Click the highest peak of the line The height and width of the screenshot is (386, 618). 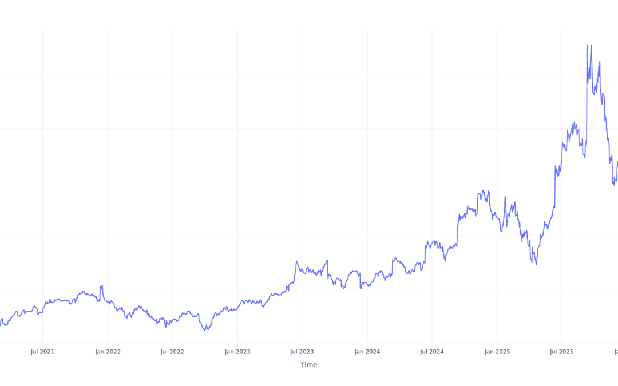pyautogui.click(x=587, y=45)
